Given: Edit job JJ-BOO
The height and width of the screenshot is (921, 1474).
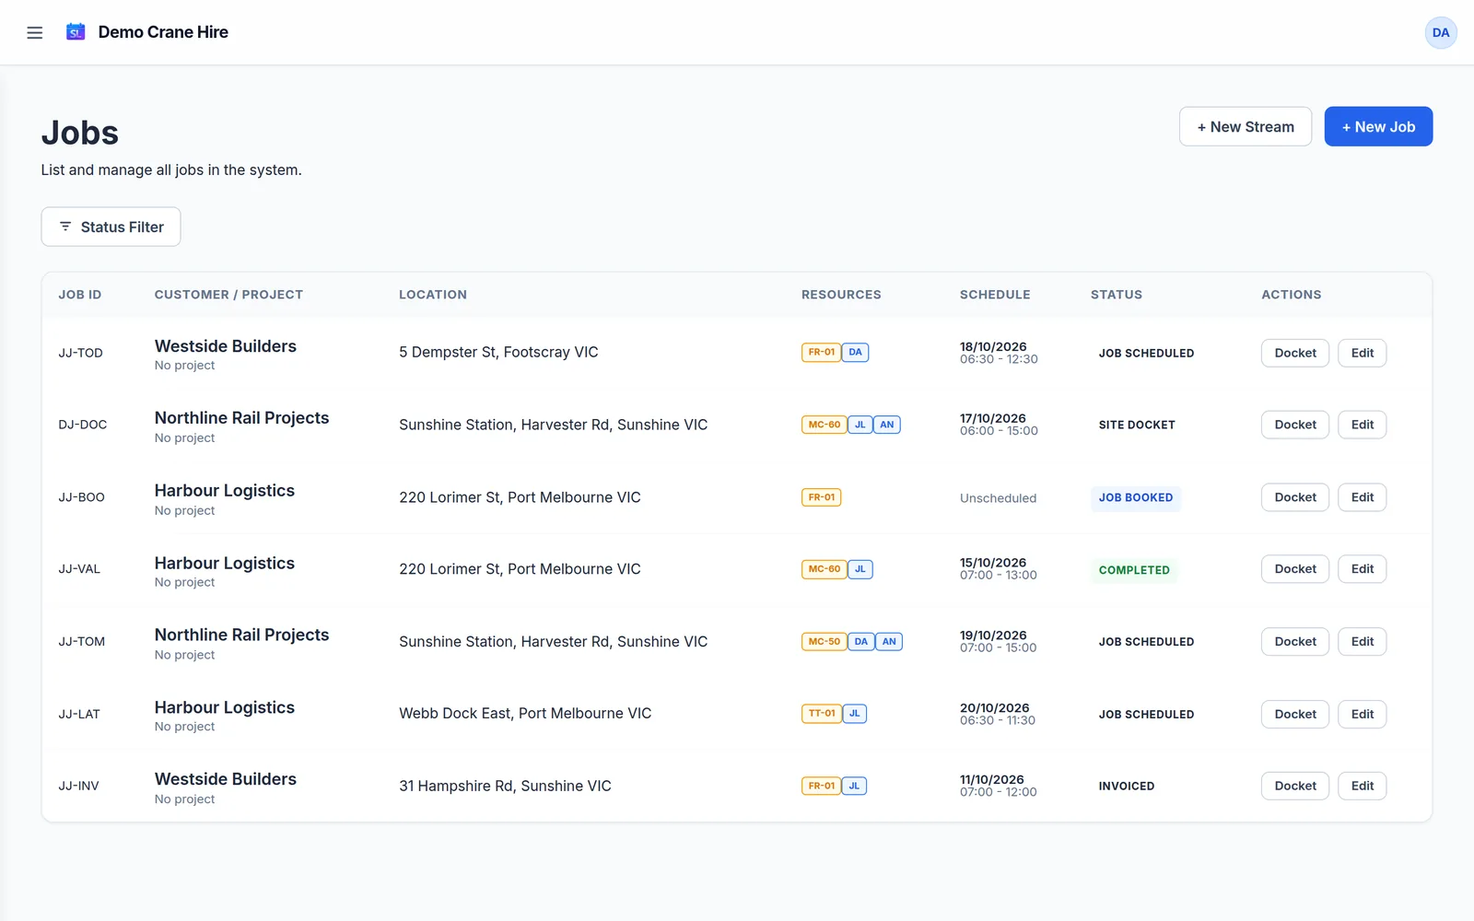Looking at the screenshot, I should (x=1363, y=497).
